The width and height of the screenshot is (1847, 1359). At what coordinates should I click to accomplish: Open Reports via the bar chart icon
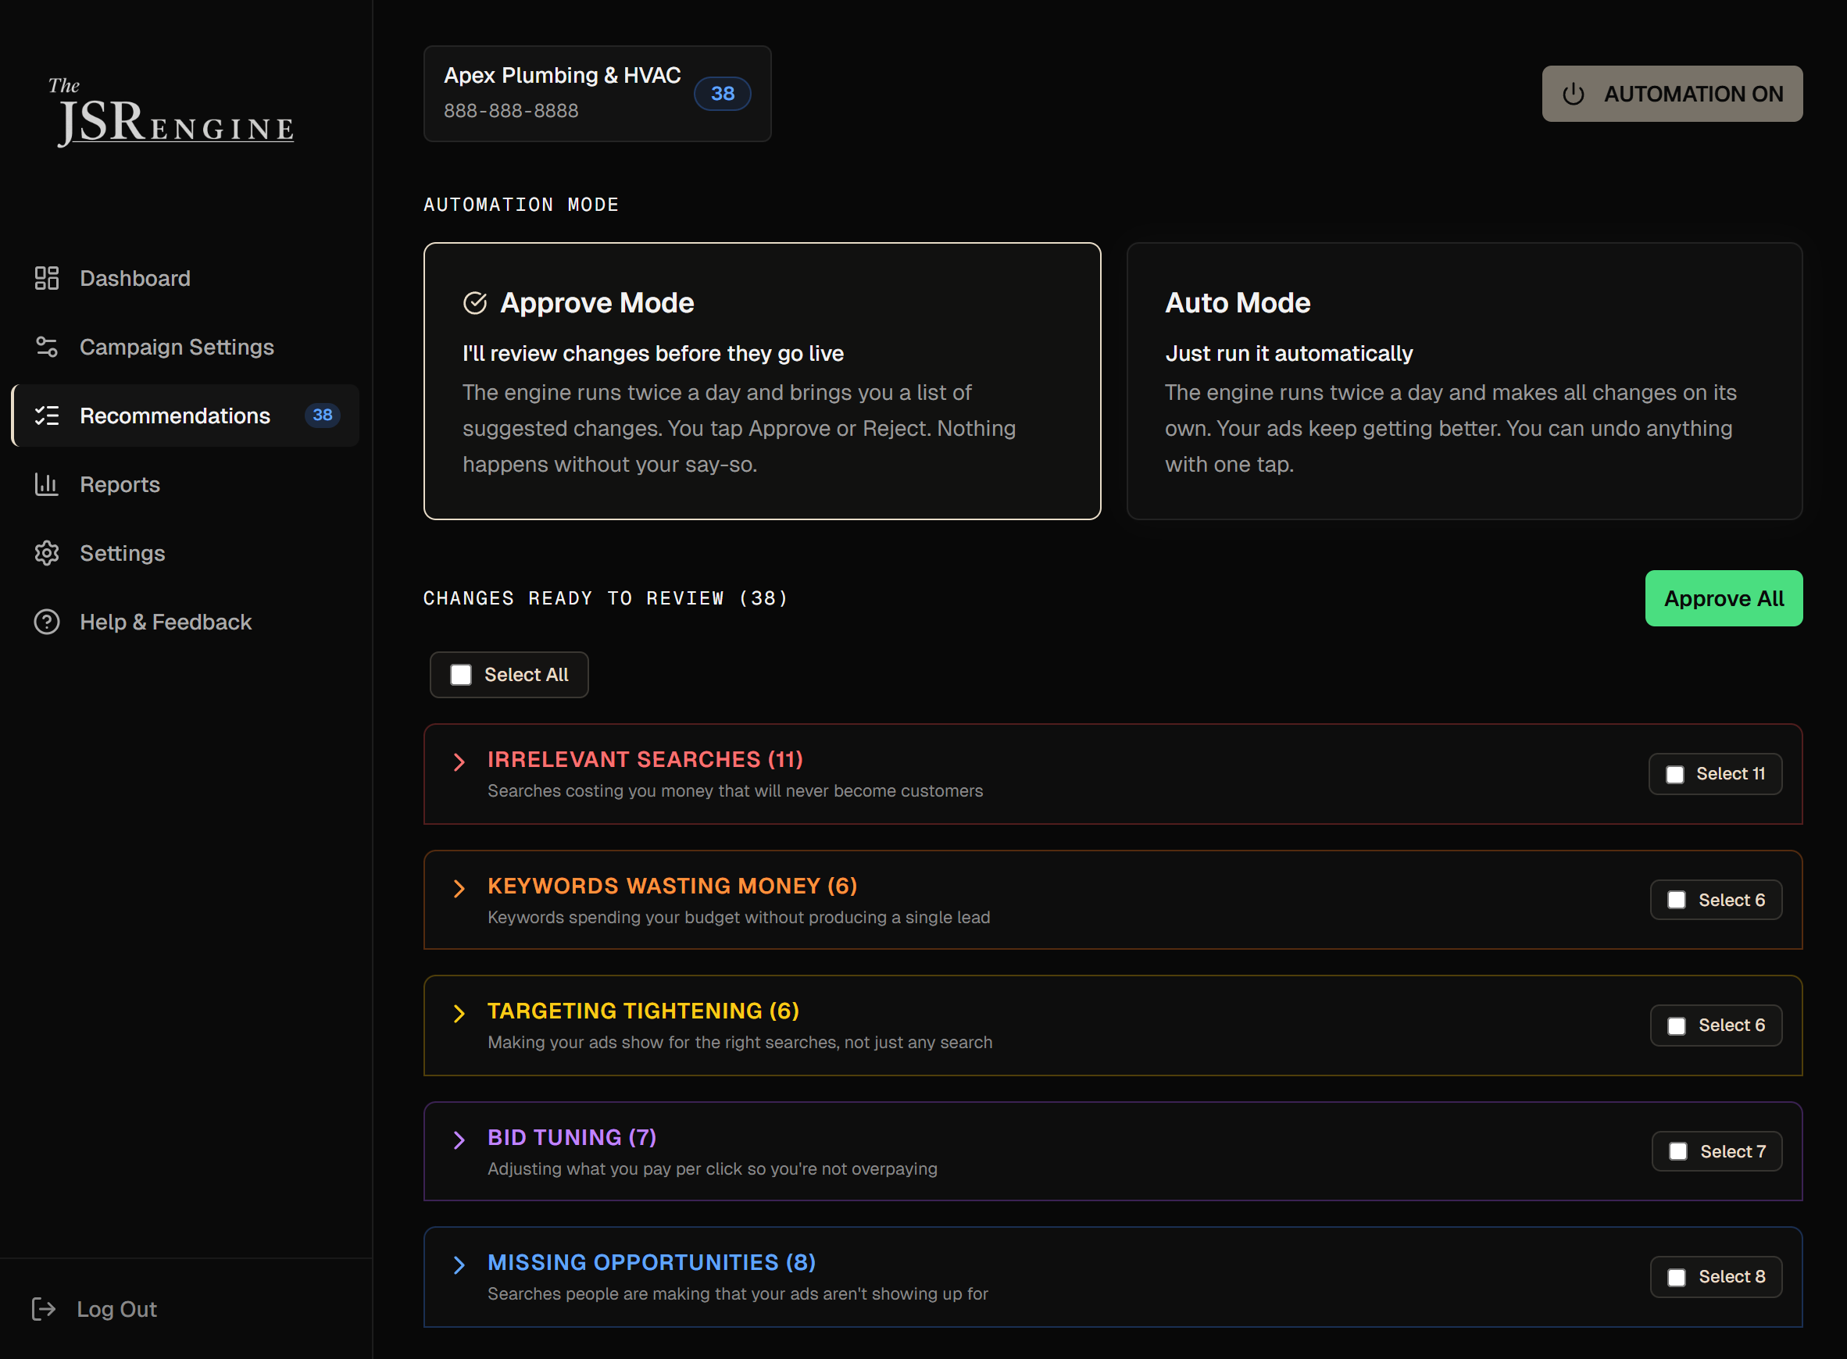[x=47, y=484]
